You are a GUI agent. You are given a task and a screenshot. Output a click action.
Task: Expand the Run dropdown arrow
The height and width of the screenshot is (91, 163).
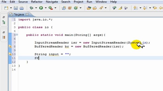(x=46, y=8)
